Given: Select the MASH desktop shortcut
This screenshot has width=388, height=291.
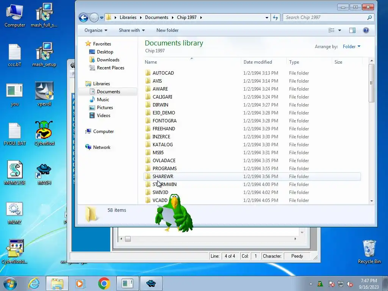Looking at the screenshot, I should 44,174.
